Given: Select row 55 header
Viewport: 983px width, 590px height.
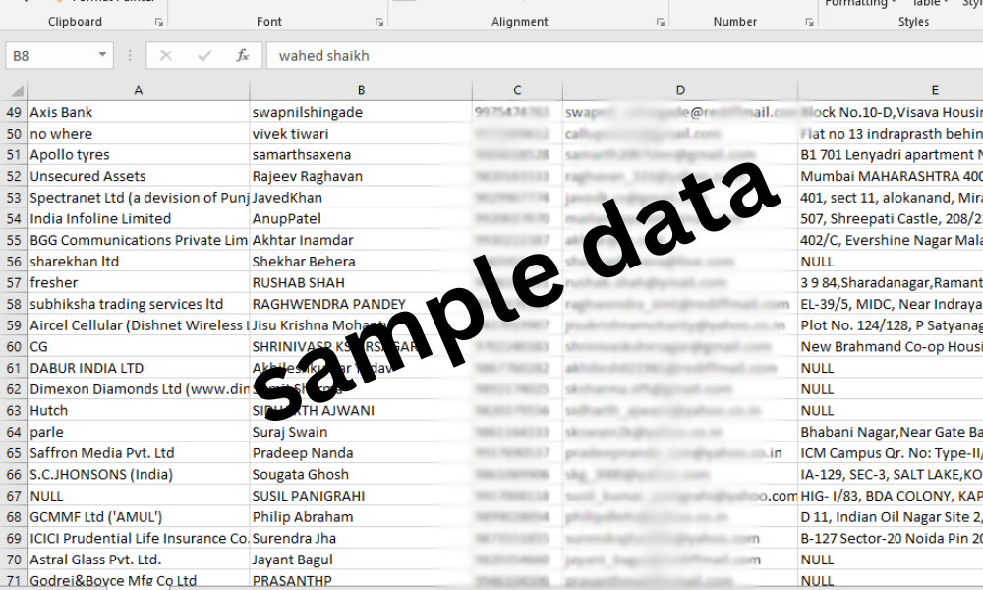Looking at the screenshot, I should (14, 240).
